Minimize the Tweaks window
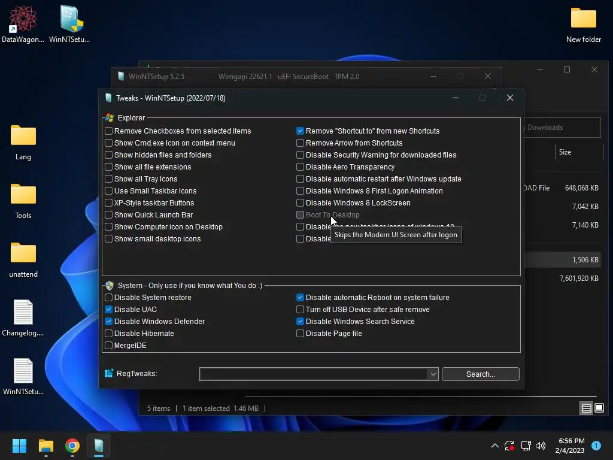Viewport: 613px width, 460px height. pyautogui.click(x=456, y=98)
